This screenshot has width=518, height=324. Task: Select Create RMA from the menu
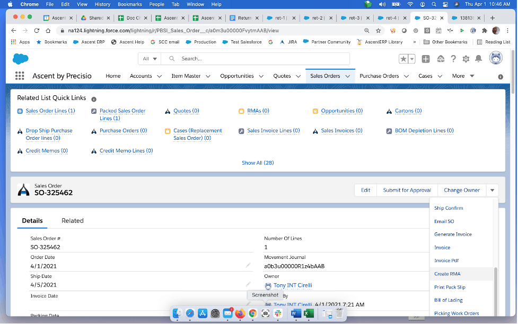(x=448, y=274)
